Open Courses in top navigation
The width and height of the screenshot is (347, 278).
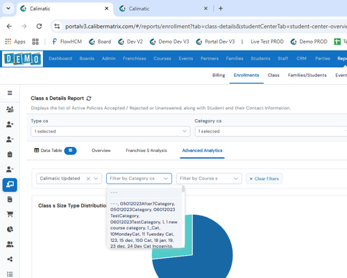pyautogui.click(x=162, y=58)
